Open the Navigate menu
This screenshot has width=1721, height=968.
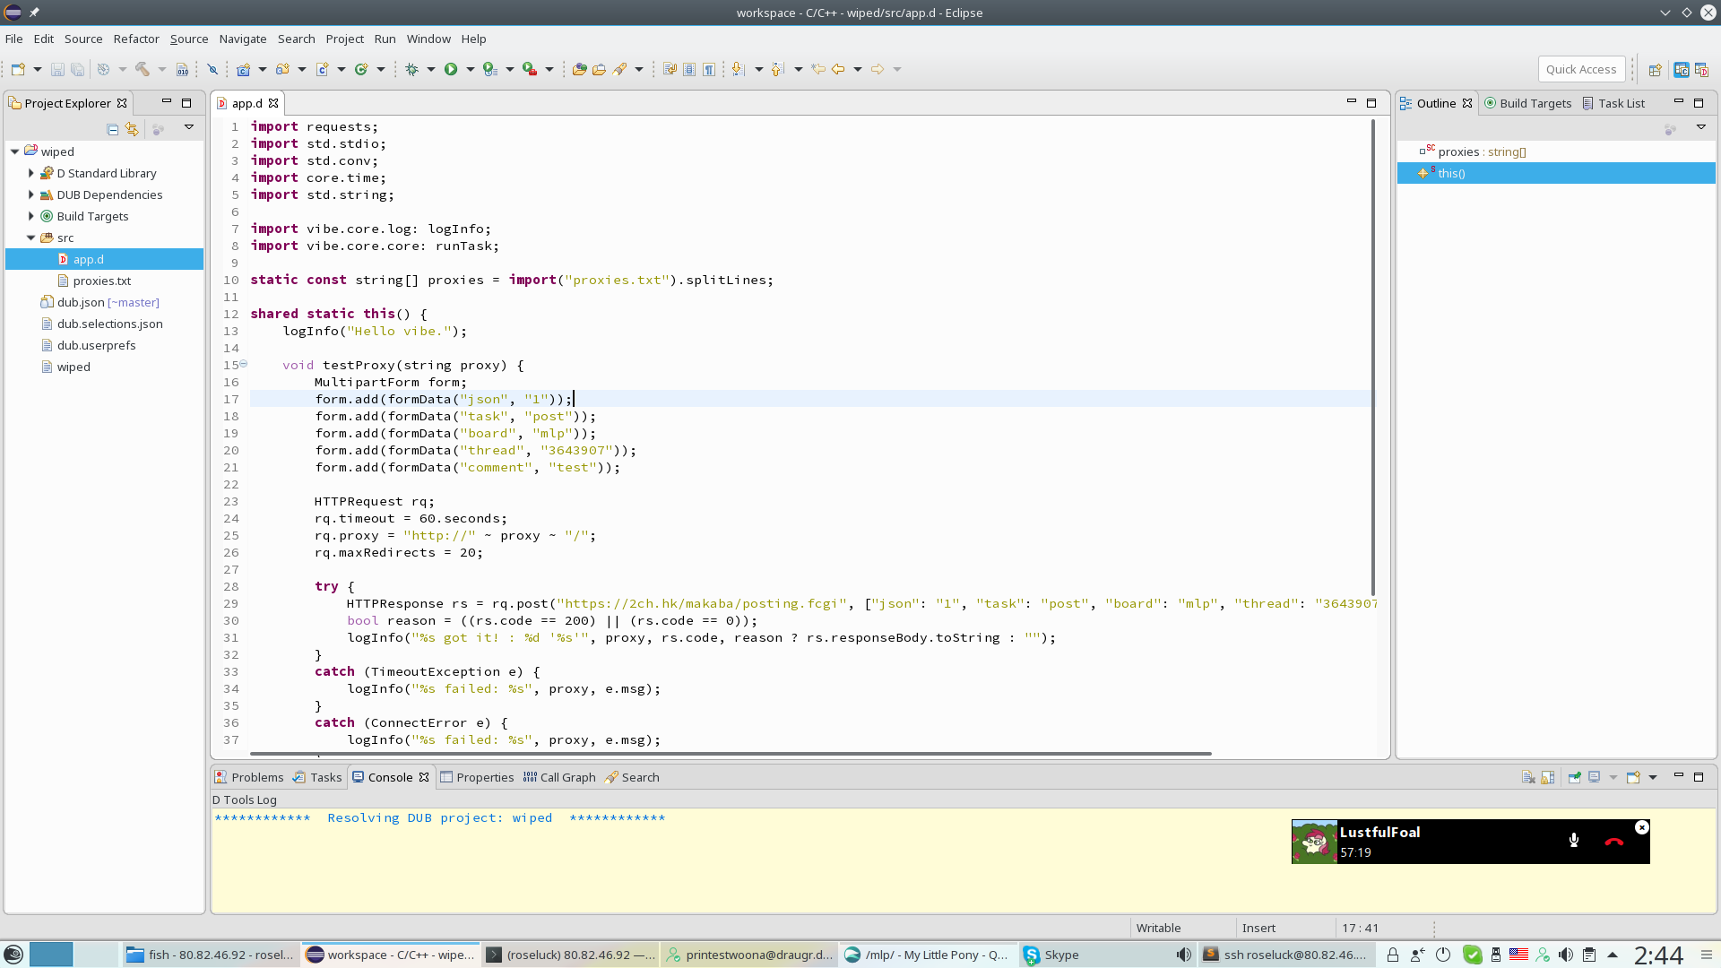pyautogui.click(x=243, y=39)
